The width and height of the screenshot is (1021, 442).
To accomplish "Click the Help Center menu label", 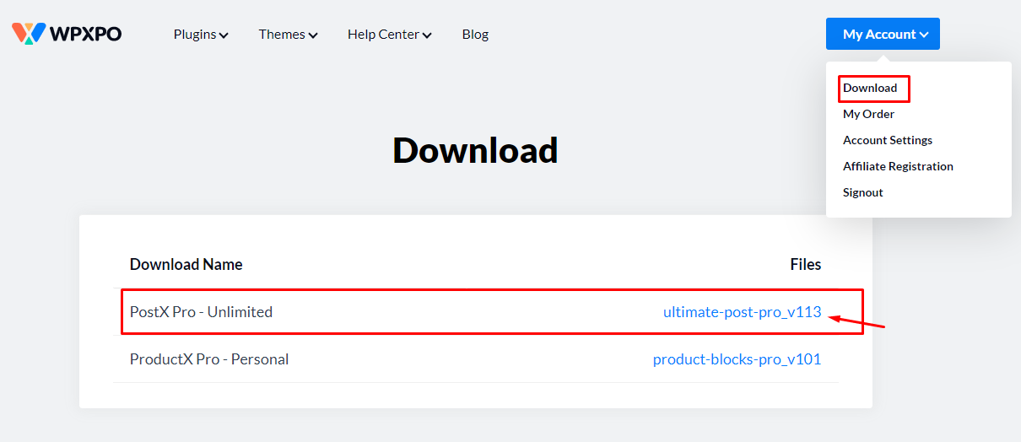I will [x=383, y=35].
